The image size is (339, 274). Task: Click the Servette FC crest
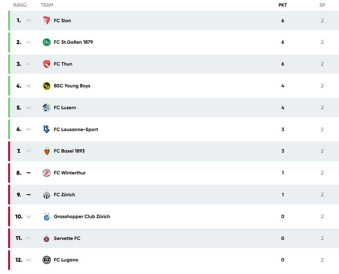[46, 238]
